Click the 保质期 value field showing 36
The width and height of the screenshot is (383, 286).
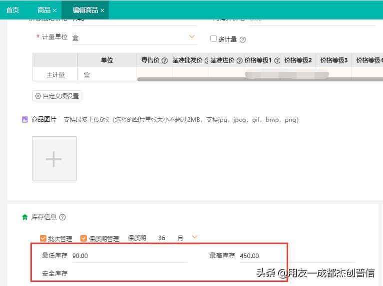(161, 238)
